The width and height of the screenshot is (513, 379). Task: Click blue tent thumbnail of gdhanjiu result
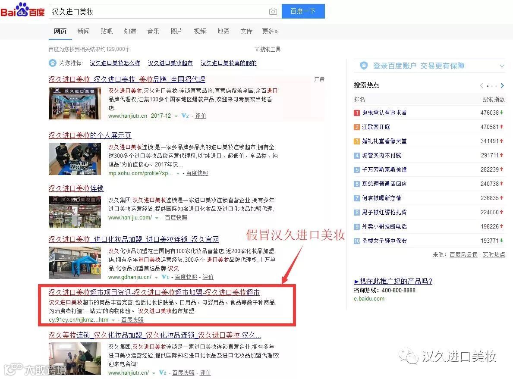click(x=75, y=263)
